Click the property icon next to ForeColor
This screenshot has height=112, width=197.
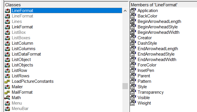(133, 65)
